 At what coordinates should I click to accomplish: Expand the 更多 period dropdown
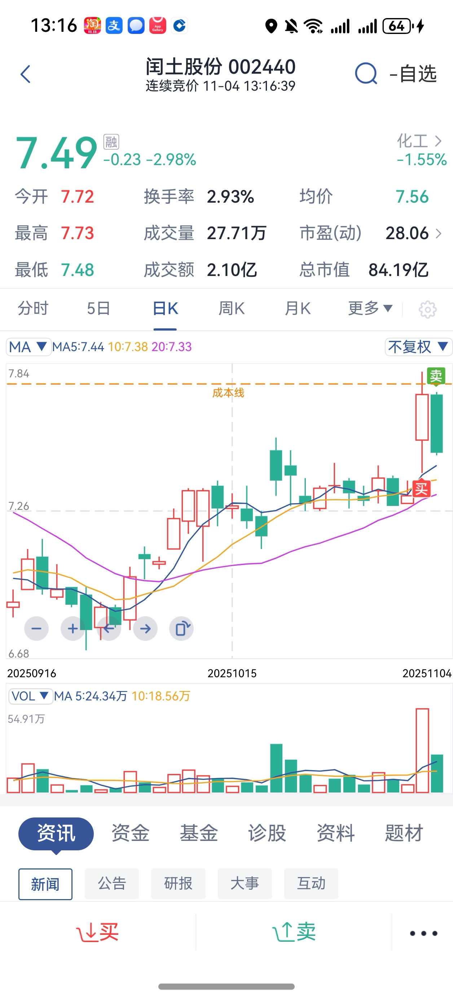370,308
